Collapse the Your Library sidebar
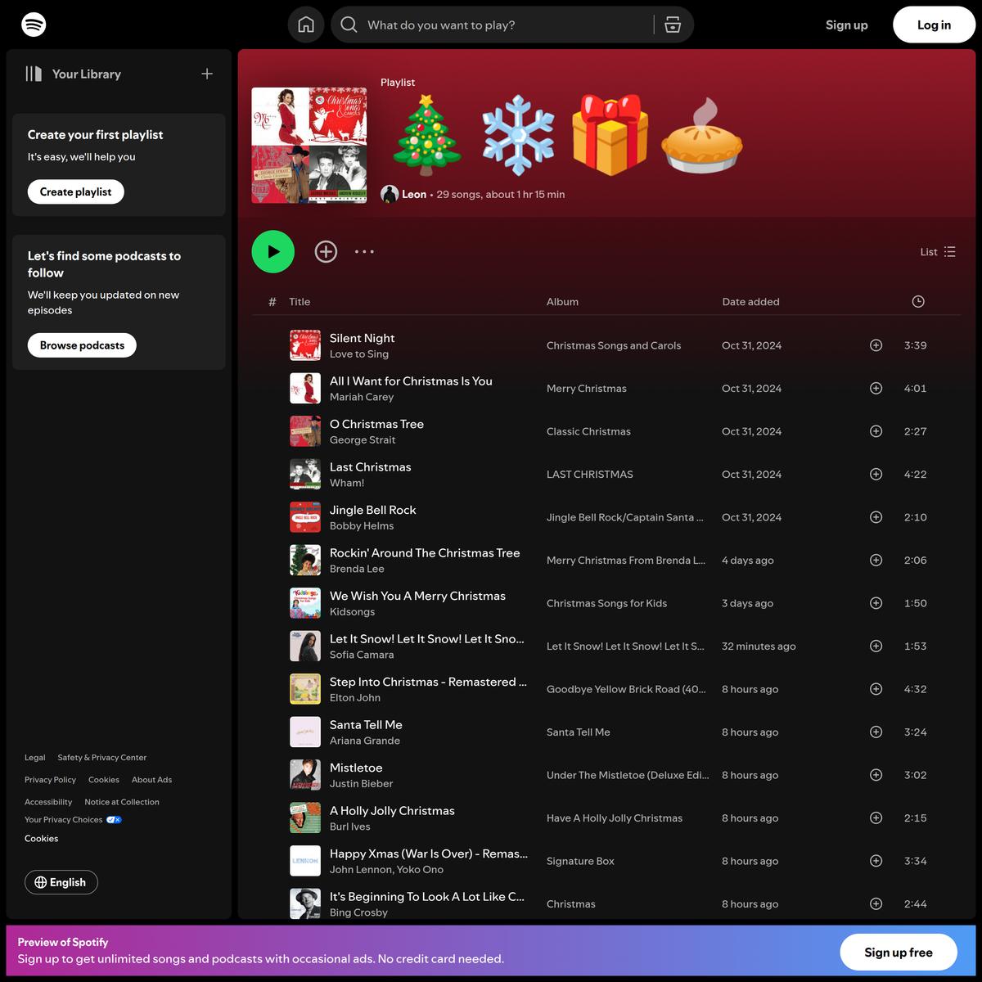 [74, 74]
